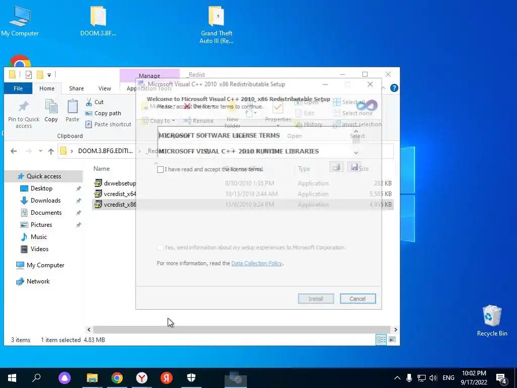Open clock and date flyout
The height and width of the screenshot is (388, 517).
[474, 378]
